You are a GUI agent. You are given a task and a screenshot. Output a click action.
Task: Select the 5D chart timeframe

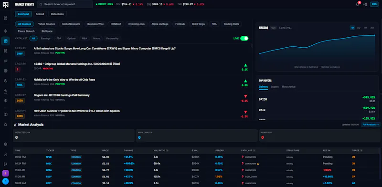click(x=359, y=28)
